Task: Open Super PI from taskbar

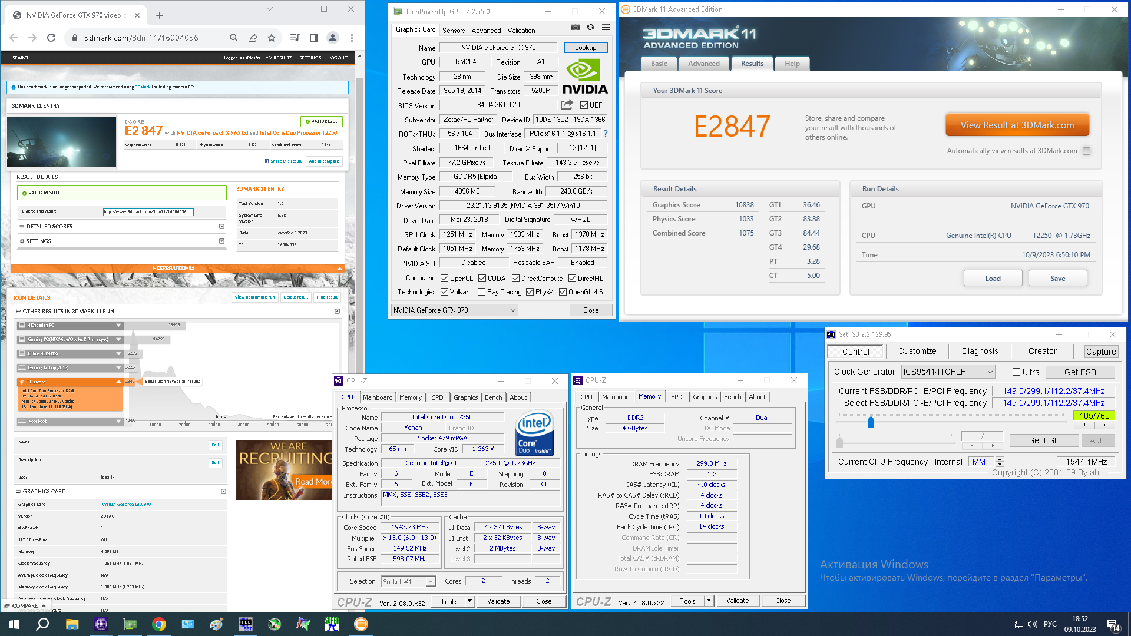Action: (332, 624)
